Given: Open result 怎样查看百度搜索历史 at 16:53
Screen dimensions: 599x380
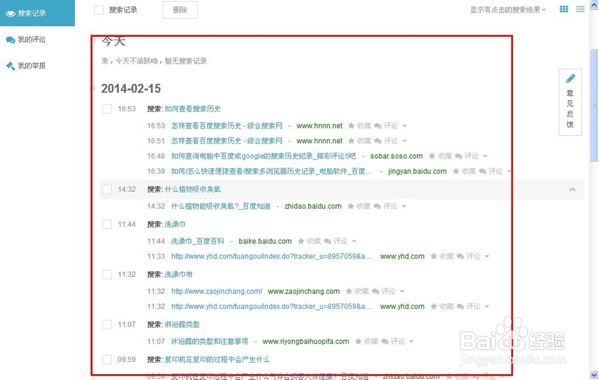Looking at the screenshot, I should [x=227, y=126].
